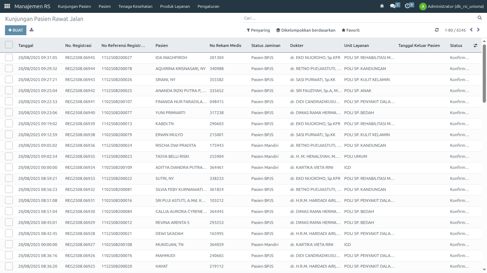Click the debug bug icon

pyautogui.click(x=382, y=6)
